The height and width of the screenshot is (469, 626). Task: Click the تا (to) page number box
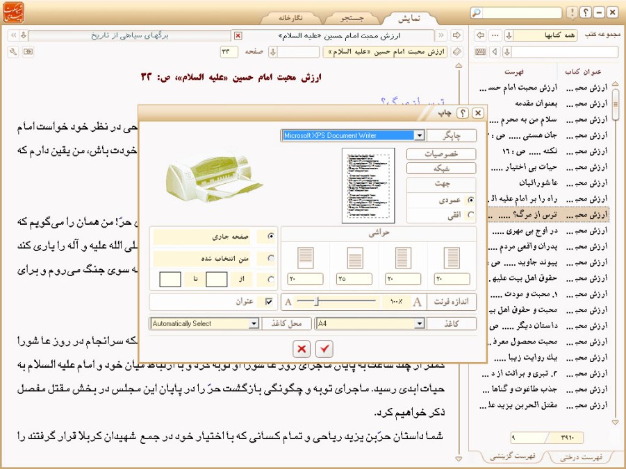pyautogui.click(x=170, y=279)
